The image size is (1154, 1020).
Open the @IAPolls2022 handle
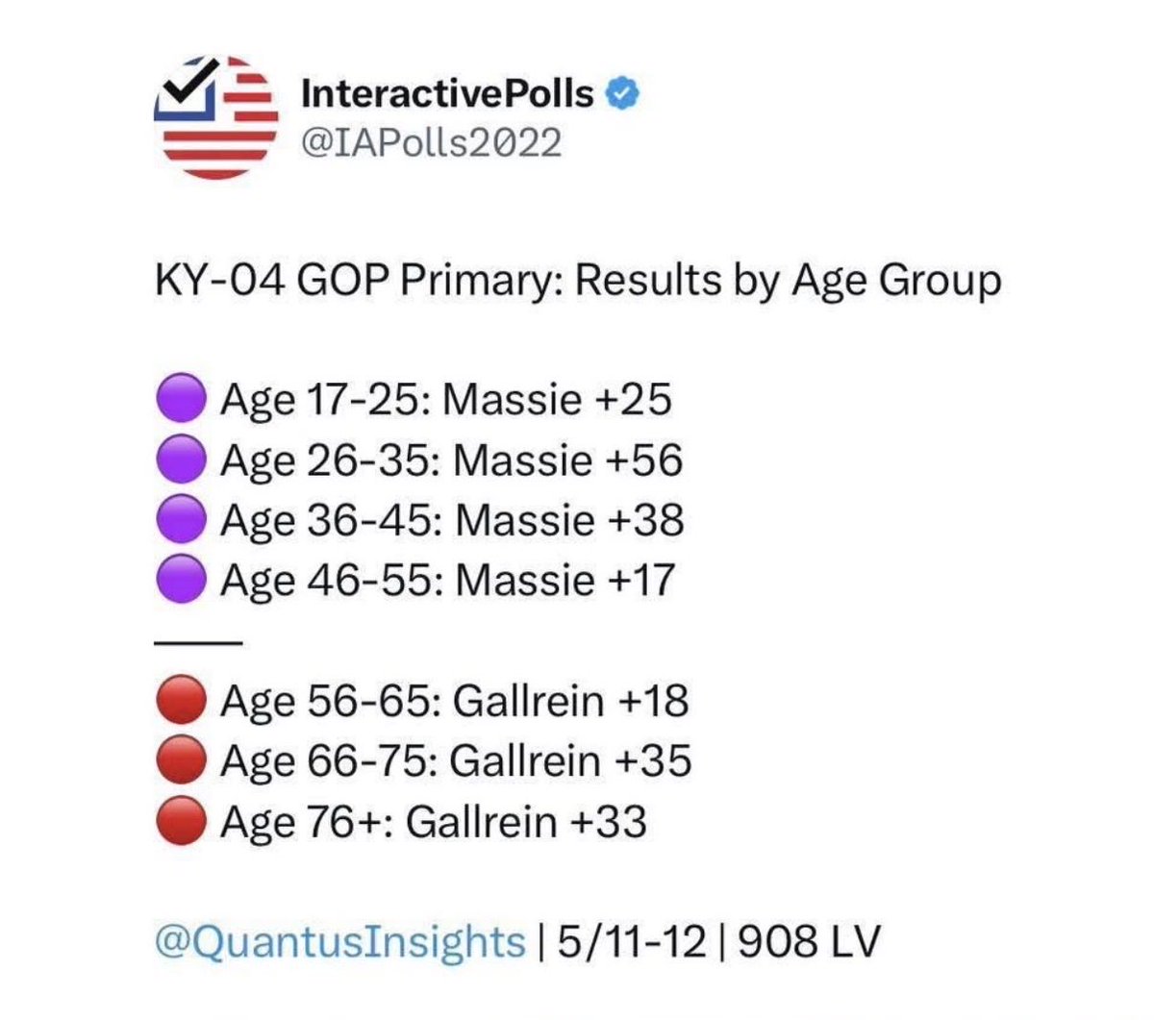coord(431,142)
